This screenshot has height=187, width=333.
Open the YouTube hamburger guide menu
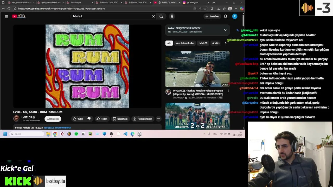[6, 16]
